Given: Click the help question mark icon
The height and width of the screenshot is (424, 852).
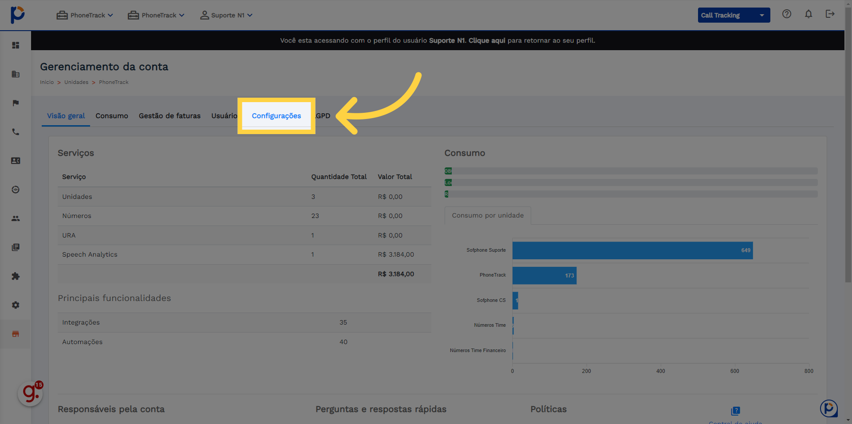Looking at the screenshot, I should 787,14.
